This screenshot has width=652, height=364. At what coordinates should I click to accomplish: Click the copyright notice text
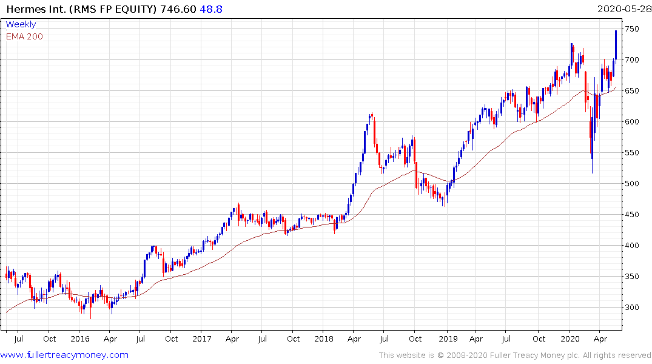[x=515, y=356]
